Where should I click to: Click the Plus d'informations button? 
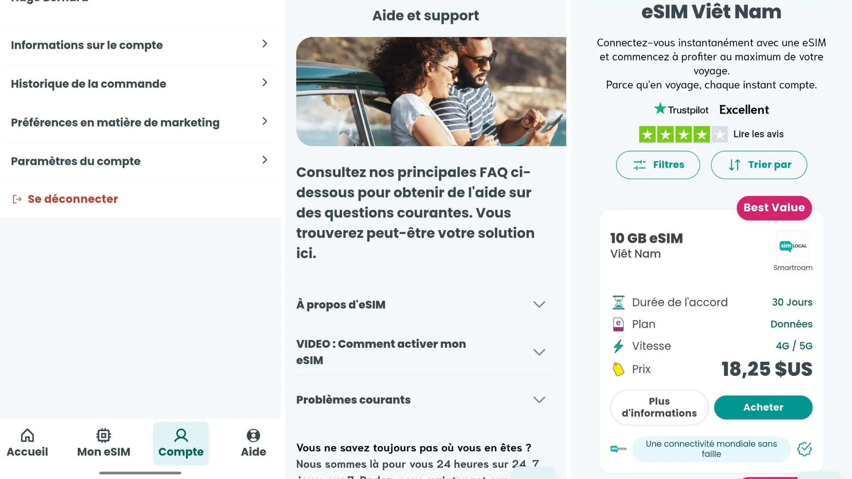tap(659, 407)
